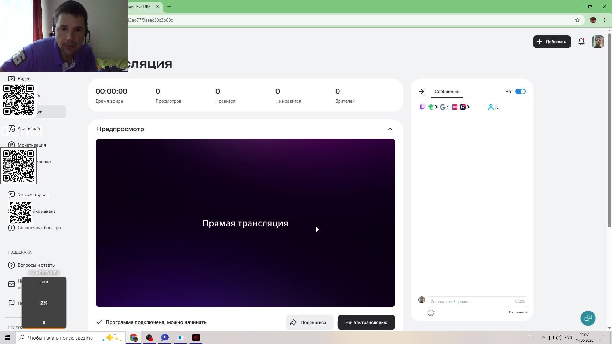Open the teal support chat widget

[x=588, y=318]
